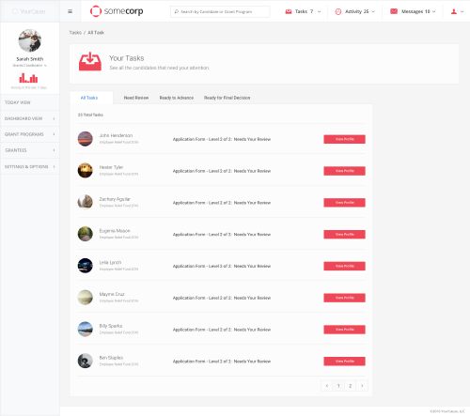The width and height of the screenshot is (470, 416).
Task: Open the user account icon
Action: click(454, 11)
